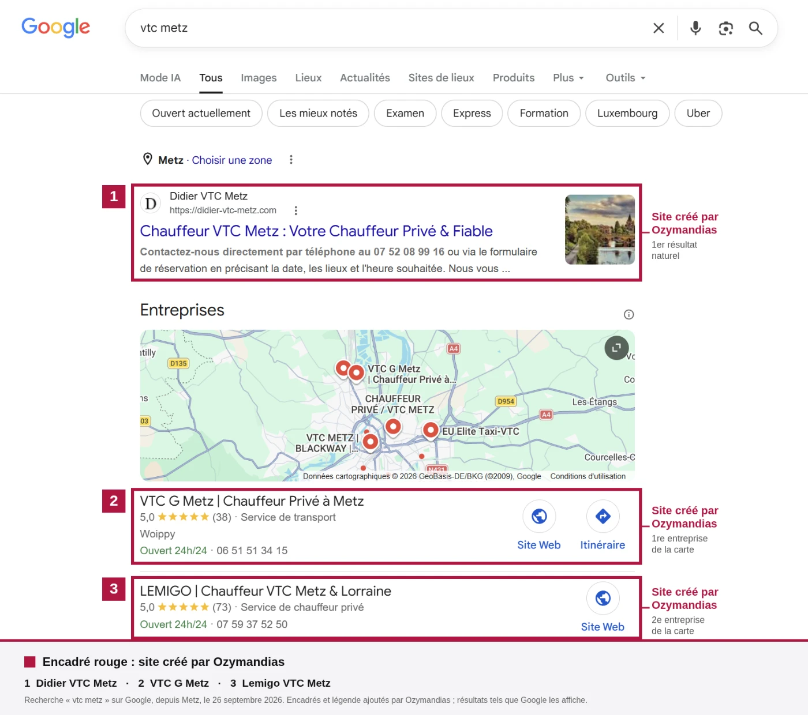Click the map pin under CHAUFFEUR PRIVÉ / VTC METZ
The width and height of the screenshot is (808, 715).
tap(393, 427)
